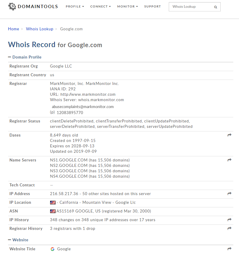The height and width of the screenshot is (253, 239).
Task: Open the Connect dropdown menu
Action: (x=100, y=7)
